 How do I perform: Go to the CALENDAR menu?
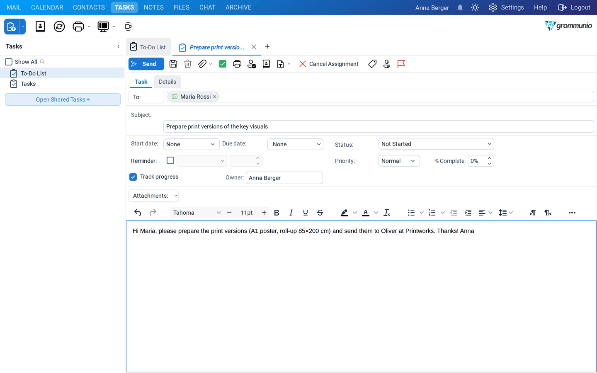[47, 7]
